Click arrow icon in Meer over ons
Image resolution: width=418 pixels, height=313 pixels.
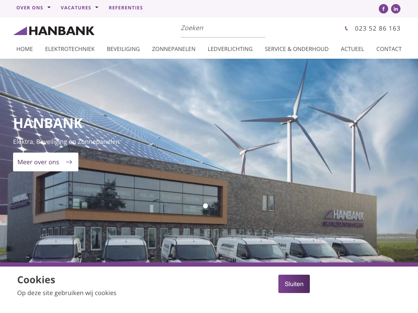click(x=69, y=162)
